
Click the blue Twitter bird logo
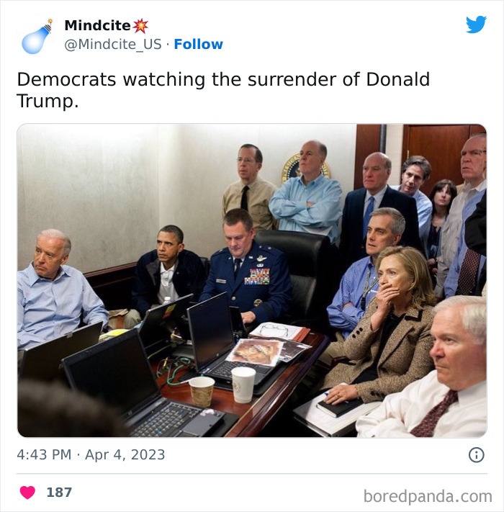(x=476, y=24)
